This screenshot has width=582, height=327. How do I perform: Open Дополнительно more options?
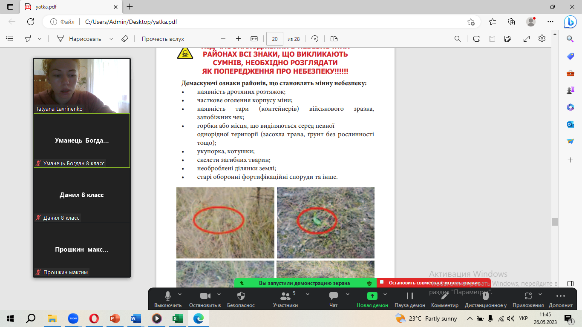(x=561, y=299)
